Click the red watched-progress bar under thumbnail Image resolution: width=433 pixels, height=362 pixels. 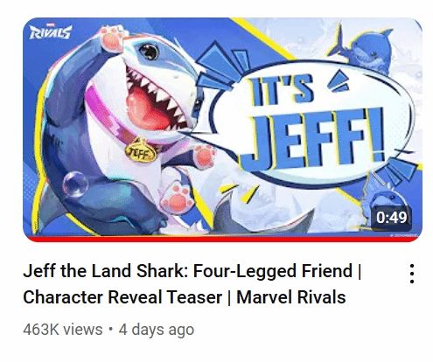pos(222,239)
